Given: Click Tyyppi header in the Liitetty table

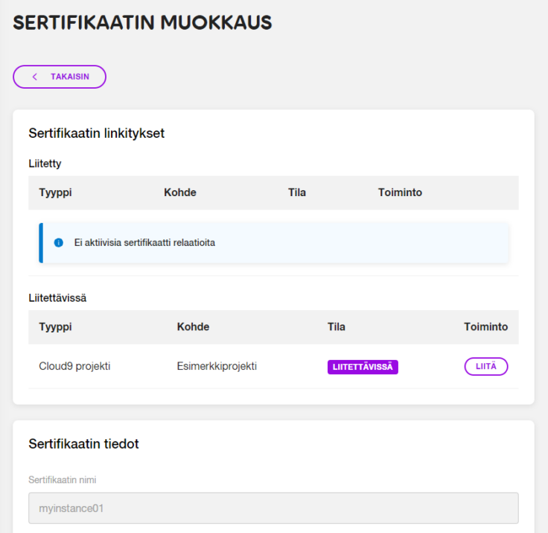Looking at the screenshot, I should click(x=55, y=192).
